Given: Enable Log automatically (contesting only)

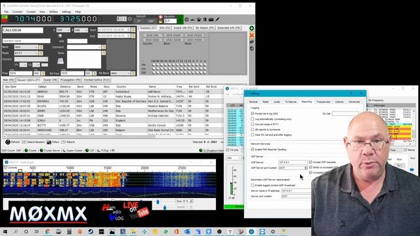Looking at the screenshot, I should [x=253, y=119].
